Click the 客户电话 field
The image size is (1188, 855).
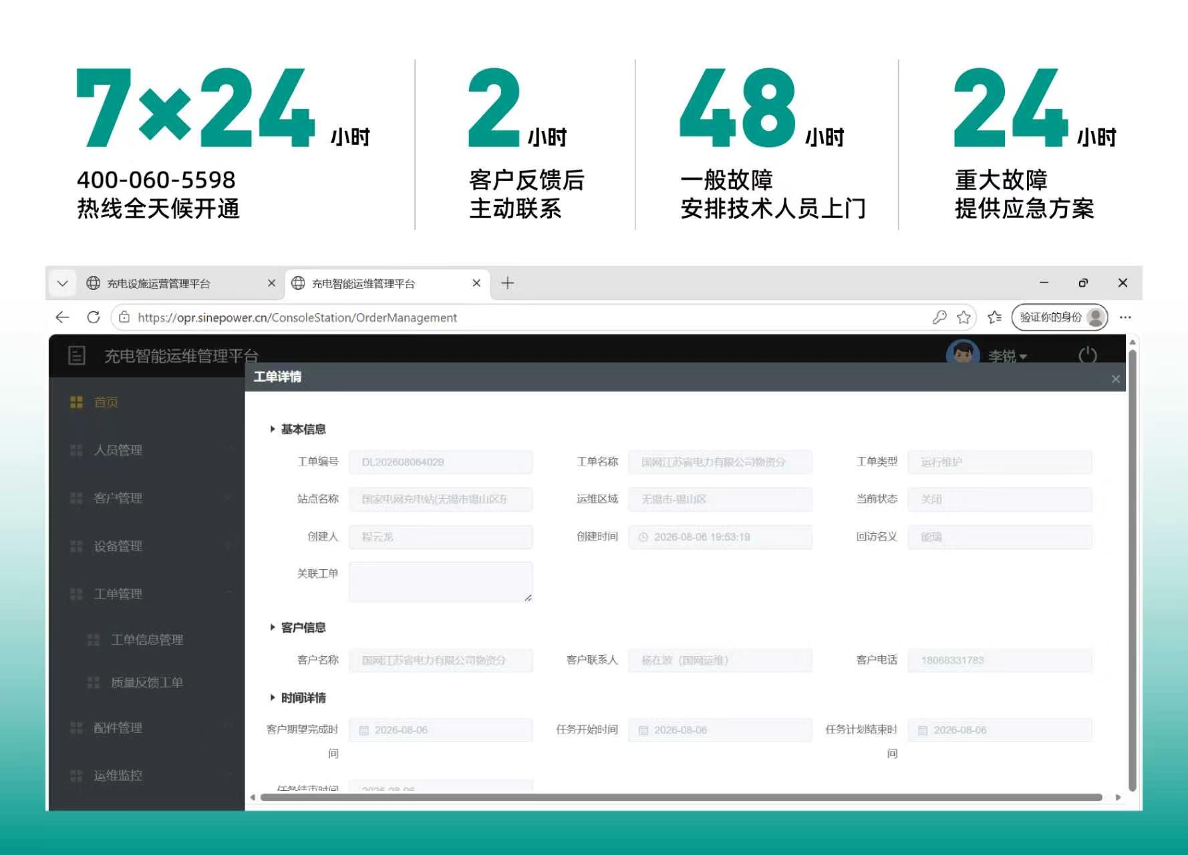1000,661
